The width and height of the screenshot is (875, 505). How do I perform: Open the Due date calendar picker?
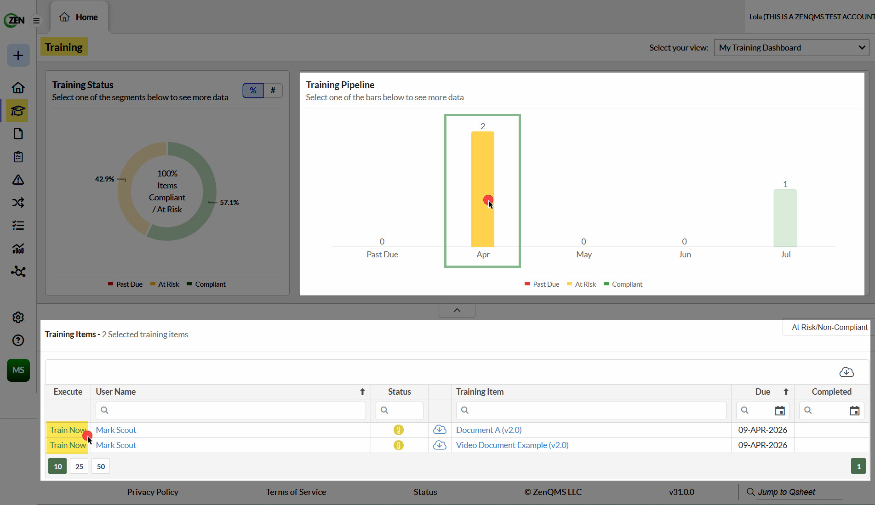point(780,411)
